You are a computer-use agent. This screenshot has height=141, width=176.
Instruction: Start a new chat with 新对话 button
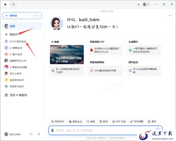(22, 16)
